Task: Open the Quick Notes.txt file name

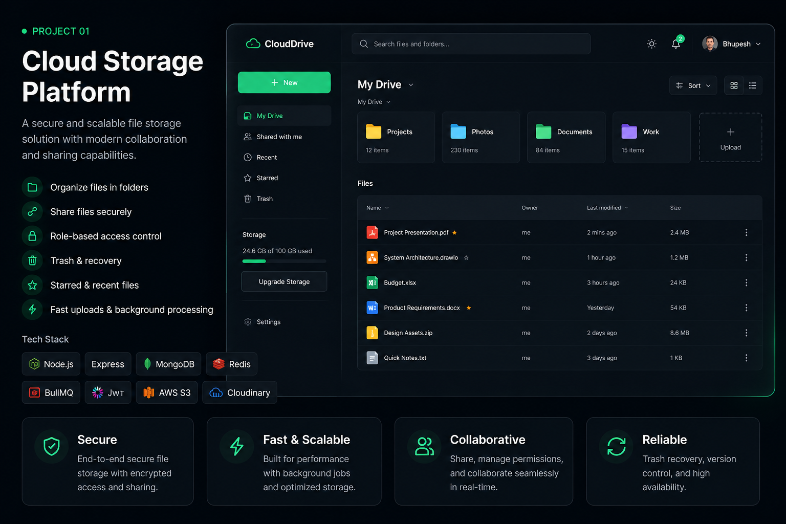Action: (405, 358)
